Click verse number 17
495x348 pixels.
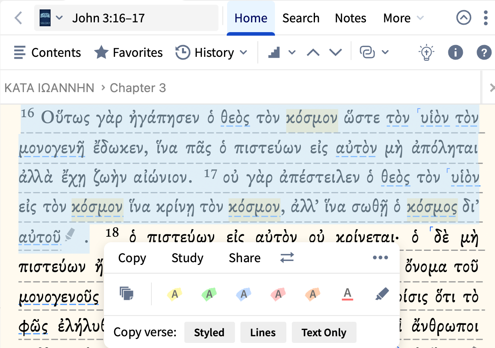(211, 174)
